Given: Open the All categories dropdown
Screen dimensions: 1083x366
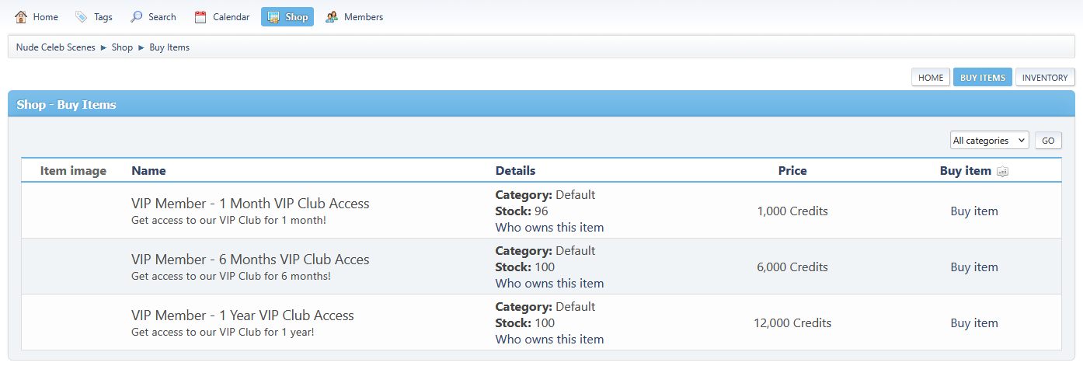Looking at the screenshot, I should 989,141.
